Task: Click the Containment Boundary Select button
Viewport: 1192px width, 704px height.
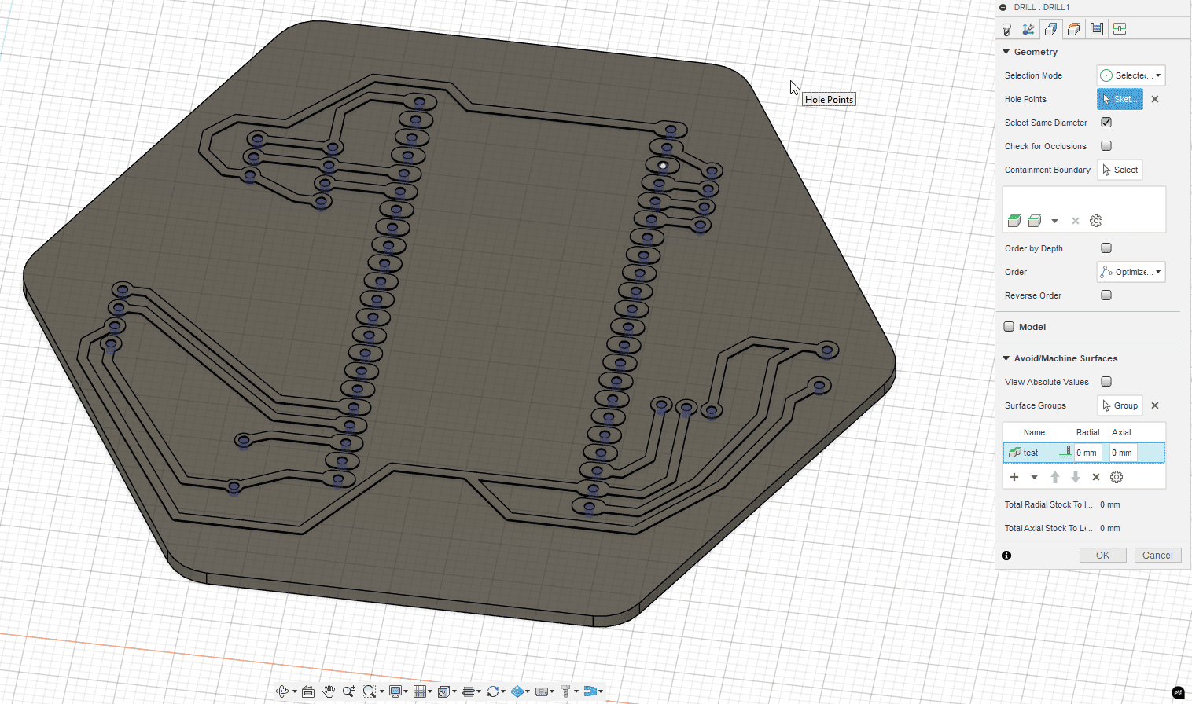Action: [x=1120, y=170]
